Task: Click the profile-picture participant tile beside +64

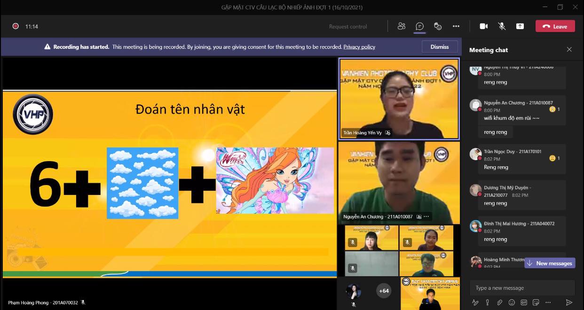Action: [x=354, y=291]
